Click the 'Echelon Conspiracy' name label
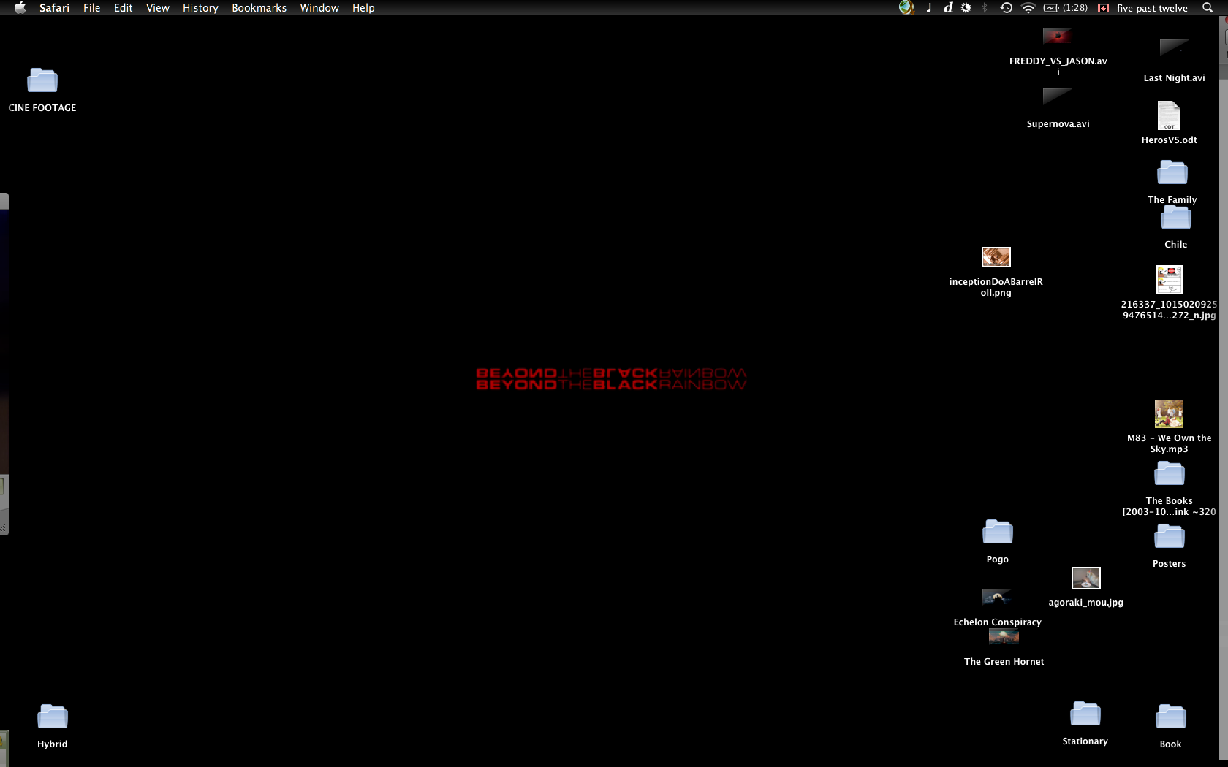 point(997,622)
